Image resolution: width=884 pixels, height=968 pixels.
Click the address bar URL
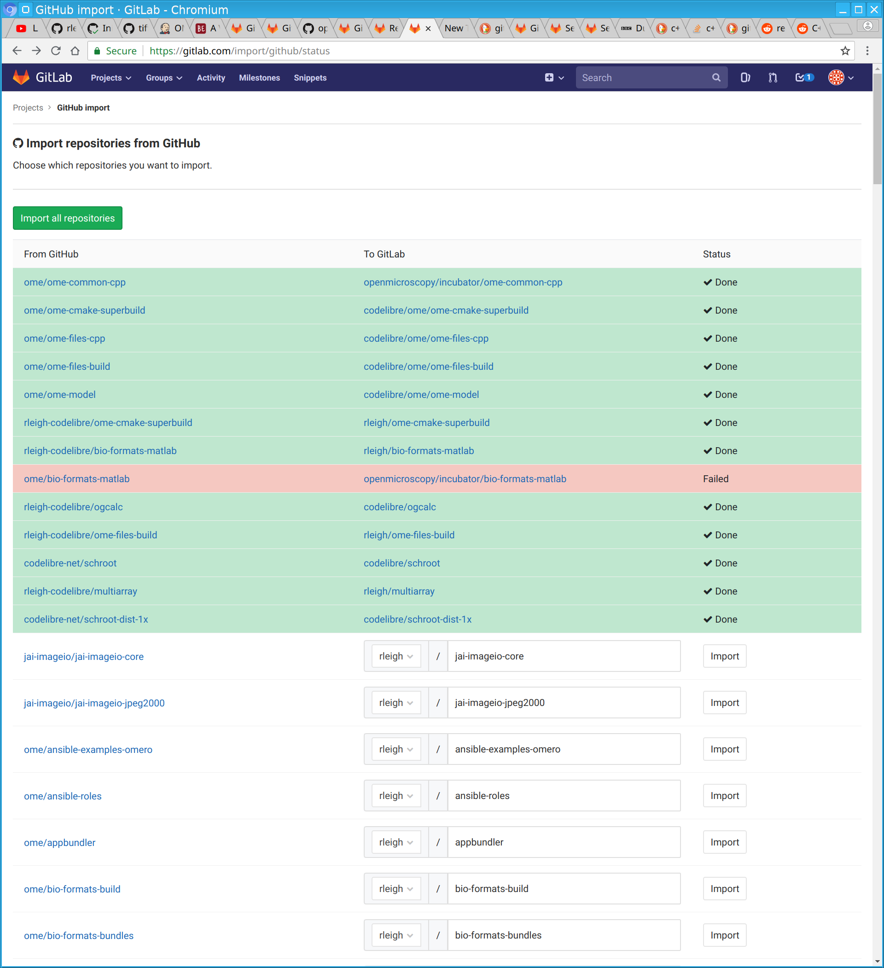pyautogui.click(x=239, y=50)
